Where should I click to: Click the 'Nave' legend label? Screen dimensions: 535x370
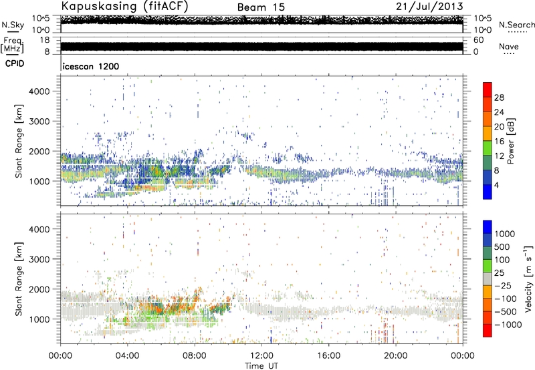pos(509,47)
